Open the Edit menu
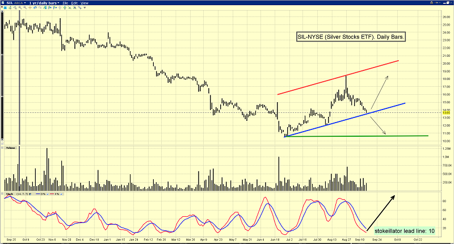The height and width of the screenshot is (244, 454). 75,3
